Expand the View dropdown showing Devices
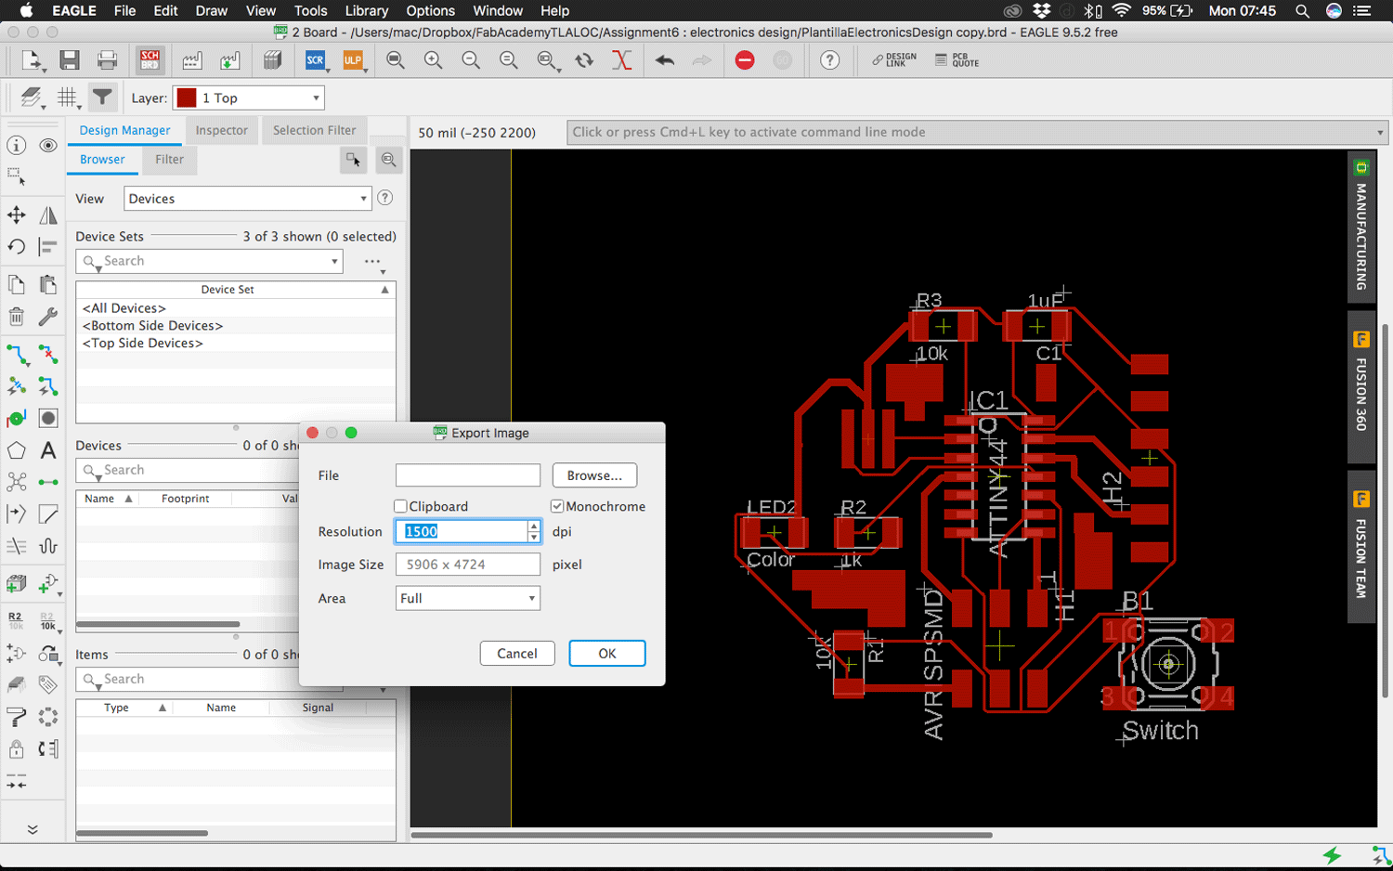1393x871 pixels. click(x=247, y=199)
